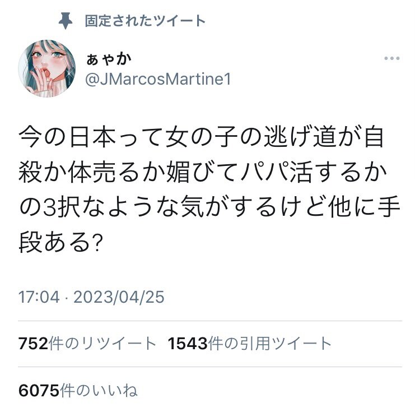View the 1543件の引用ツイート list
The width and height of the screenshot is (420, 412).
click(250, 344)
